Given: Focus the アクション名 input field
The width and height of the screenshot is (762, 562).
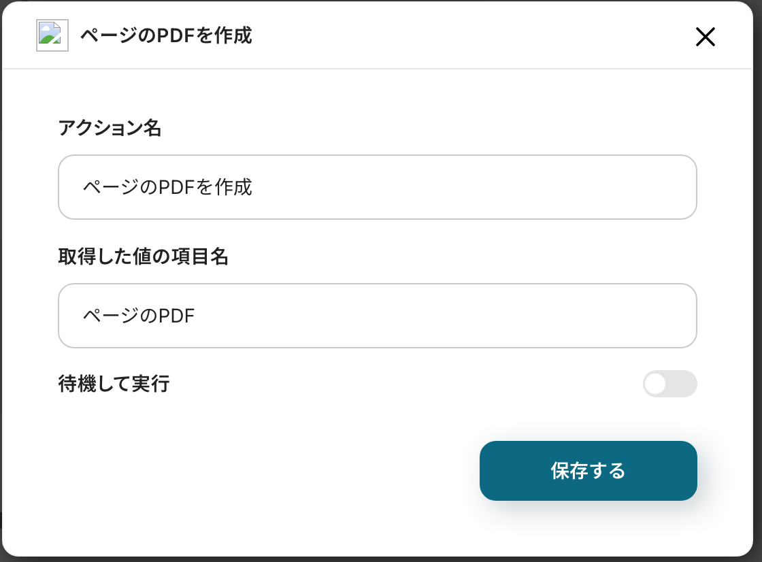Looking at the screenshot, I should [x=378, y=187].
